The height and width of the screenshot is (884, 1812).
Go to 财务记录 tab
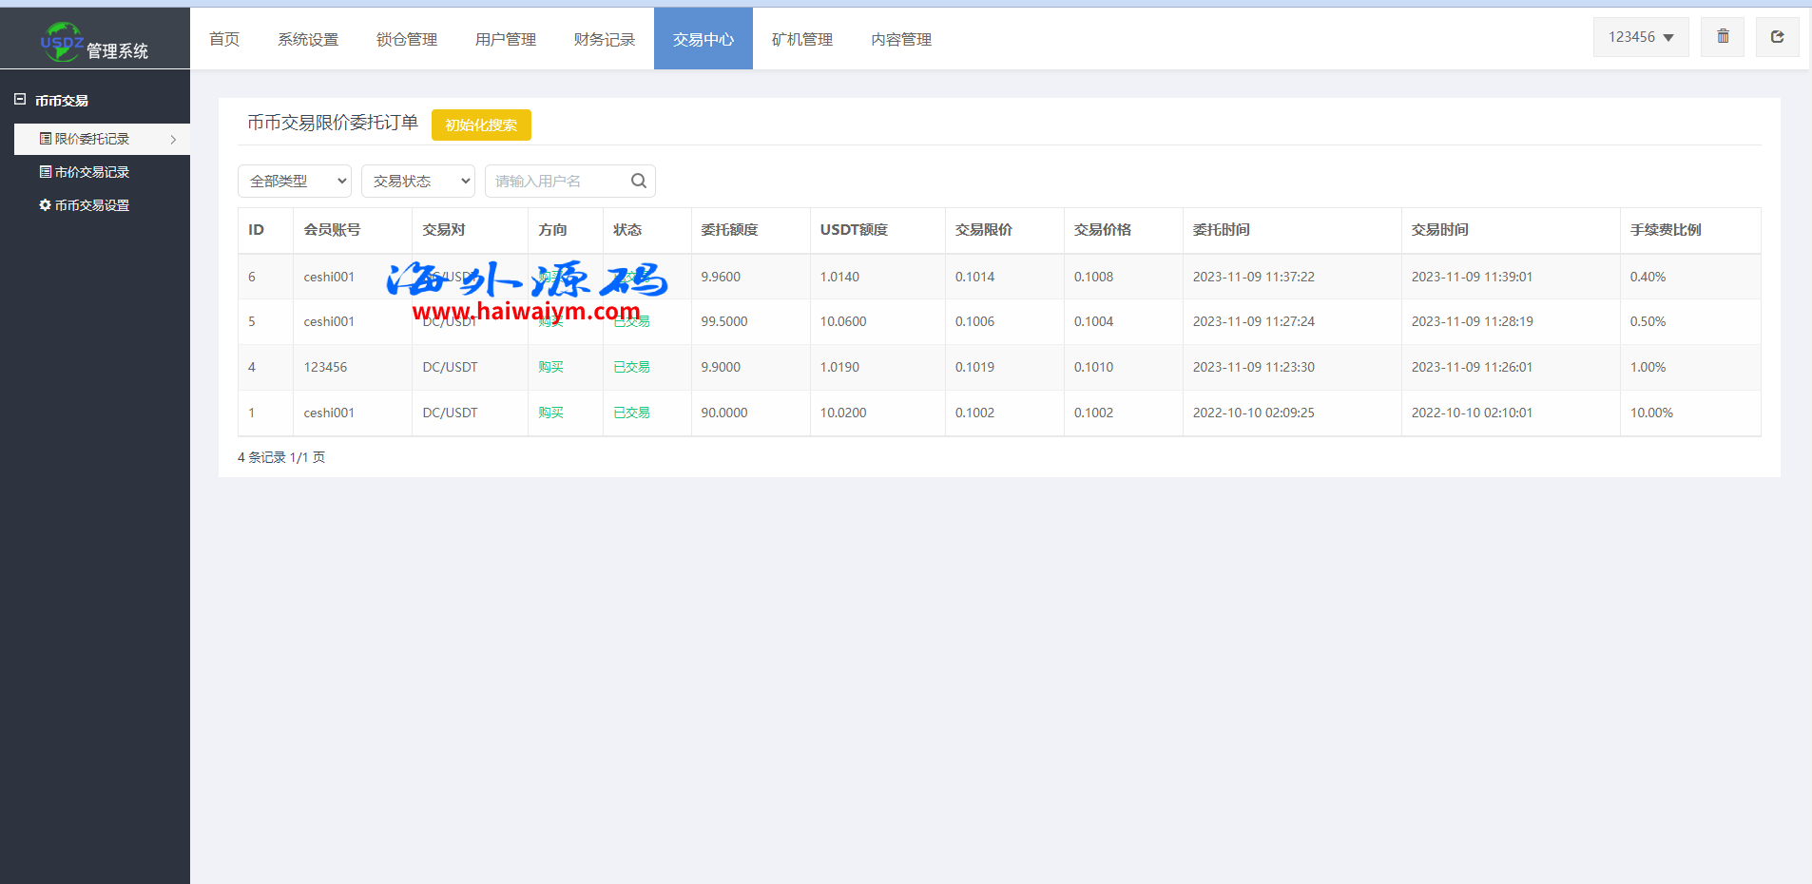point(605,39)
